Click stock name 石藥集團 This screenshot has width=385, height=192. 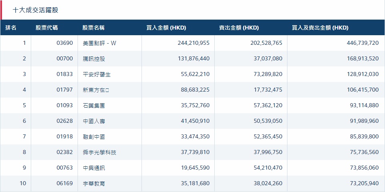[94, 106]
